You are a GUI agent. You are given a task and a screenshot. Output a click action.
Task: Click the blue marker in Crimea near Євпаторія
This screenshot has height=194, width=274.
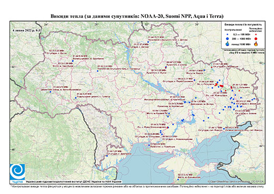click(x=178, y=179)
